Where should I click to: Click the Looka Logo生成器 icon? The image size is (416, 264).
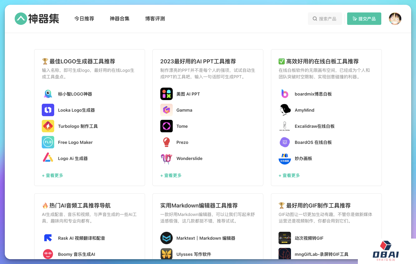tap(48, 110)
